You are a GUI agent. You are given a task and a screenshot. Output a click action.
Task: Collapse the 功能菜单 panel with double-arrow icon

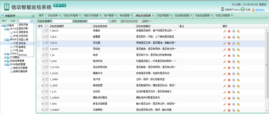click(x=33, y=16)
